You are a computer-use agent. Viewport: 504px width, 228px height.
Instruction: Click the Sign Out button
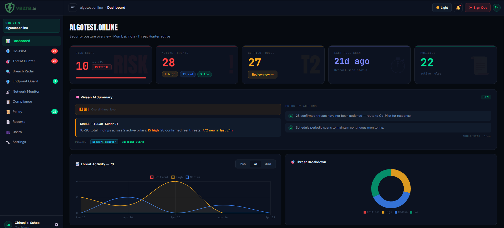click(x=478, y=8)
